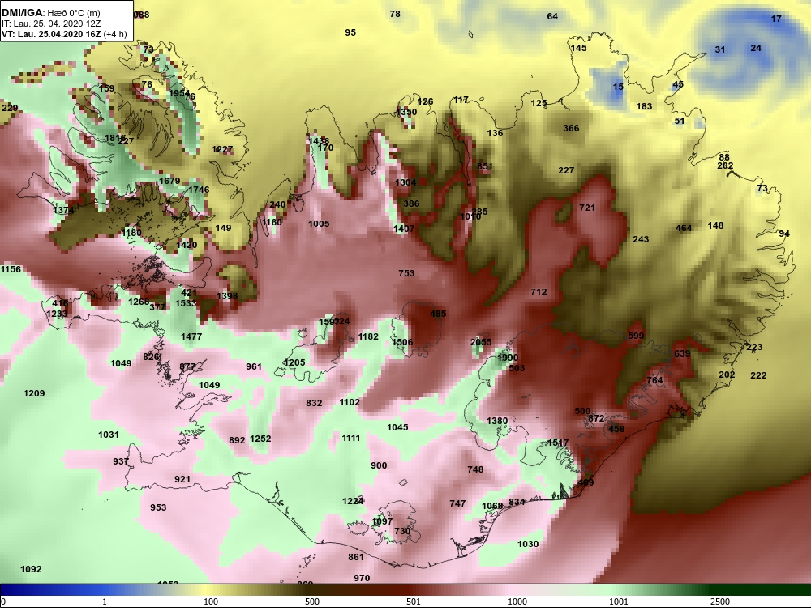This screenshot has height=608, width=811.
Task: Click the value 1102 on the map
Action: (x=350, y=402)
